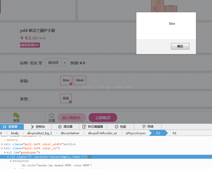Open the 请选择 shipping destination dropdown
The width and height of the screenshot is (212, 169).
pos(56,63)
